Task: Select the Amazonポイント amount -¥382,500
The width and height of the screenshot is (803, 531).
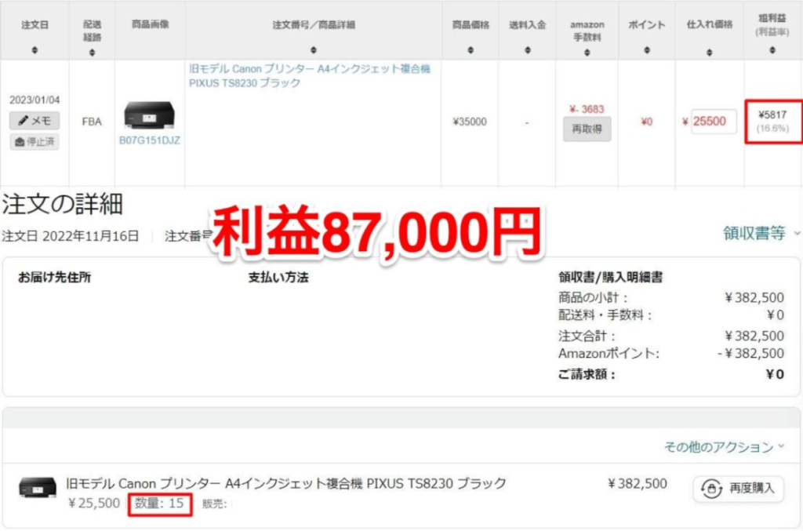Action: click(x=750, y=353)
